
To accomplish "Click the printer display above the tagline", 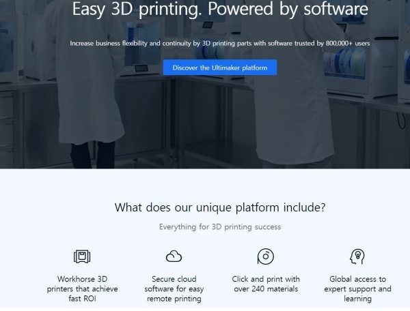I will point(208,25).
